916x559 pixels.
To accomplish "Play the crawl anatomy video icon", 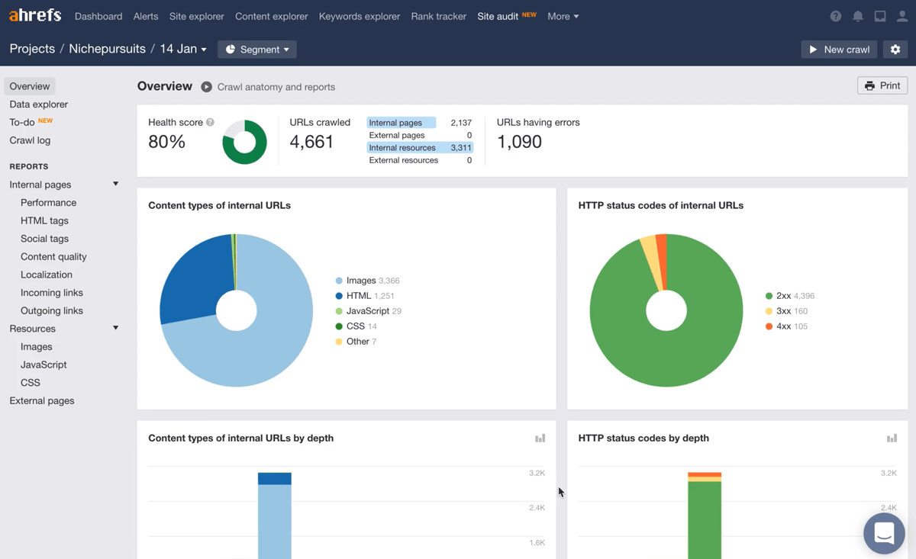I will 206,87.
